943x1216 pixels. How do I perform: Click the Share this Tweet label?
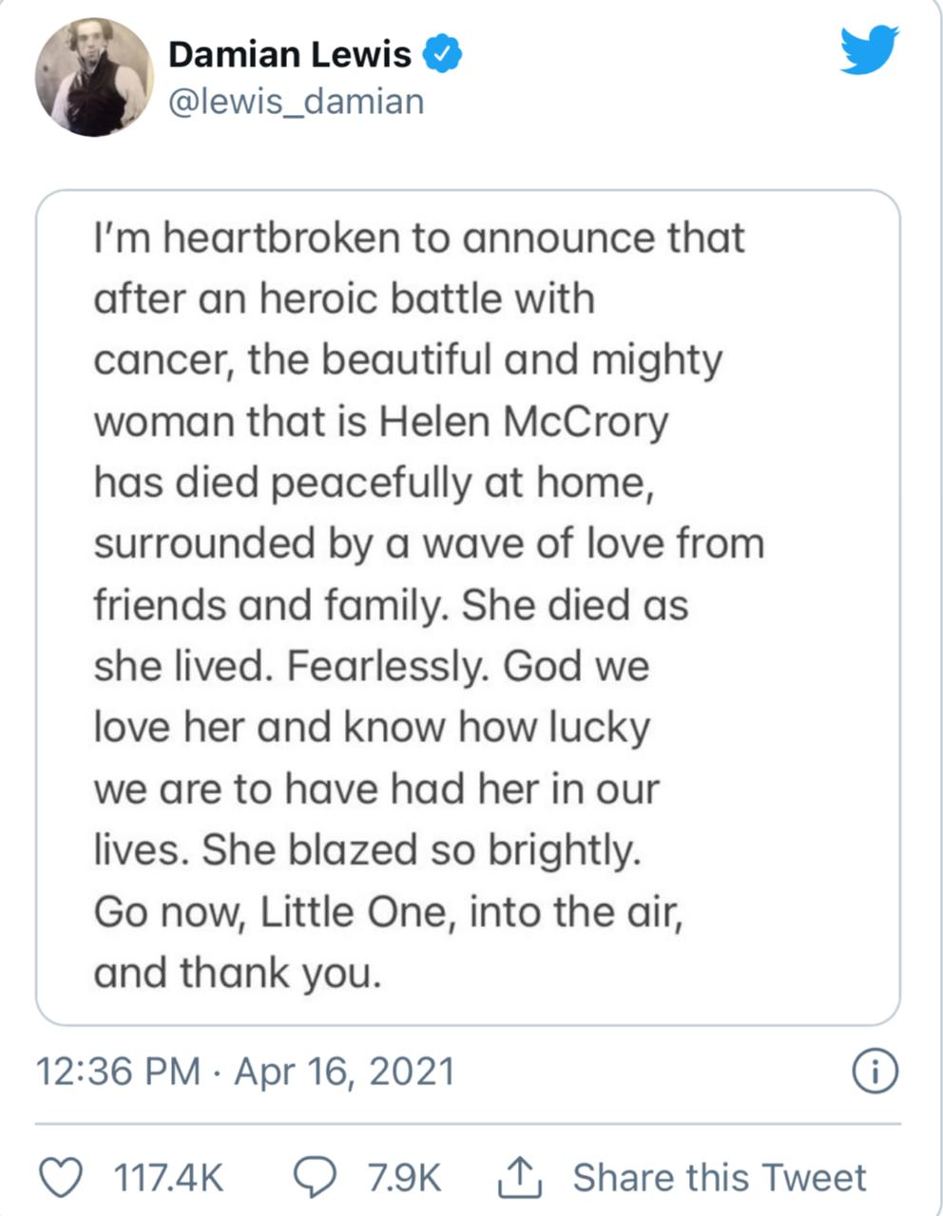pyautogui.click(x=719, y=1178)
